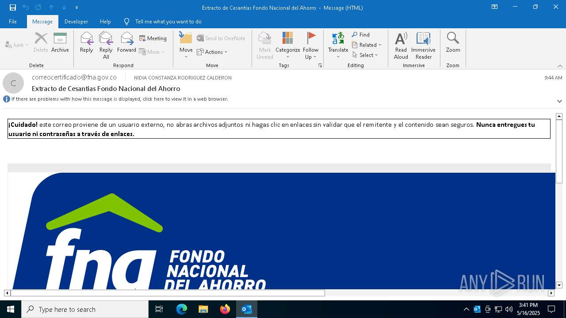Reply All to the message
Image resolution: width=566 pixels, height=318 pixels.
[106, 45]
